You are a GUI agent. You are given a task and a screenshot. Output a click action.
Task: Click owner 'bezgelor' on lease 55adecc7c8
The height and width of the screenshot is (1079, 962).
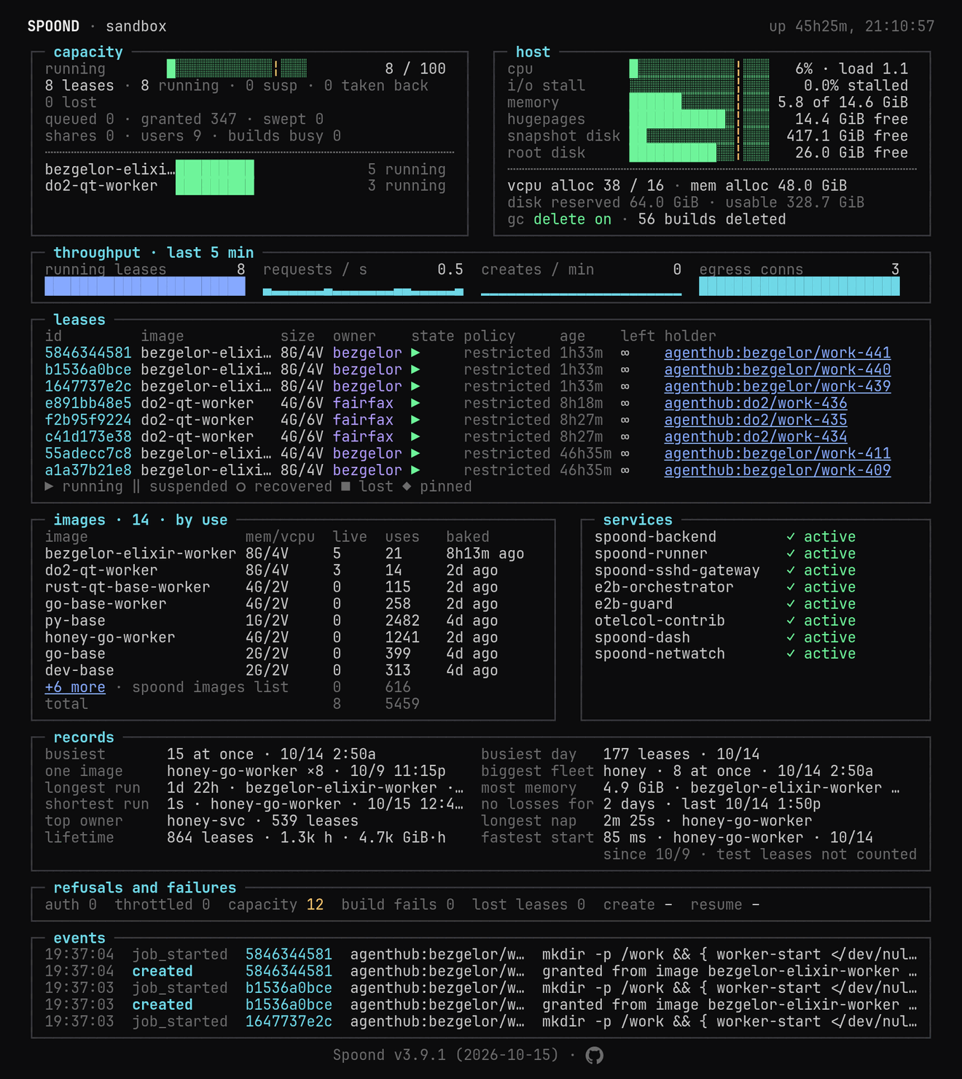tap(367, 454)
